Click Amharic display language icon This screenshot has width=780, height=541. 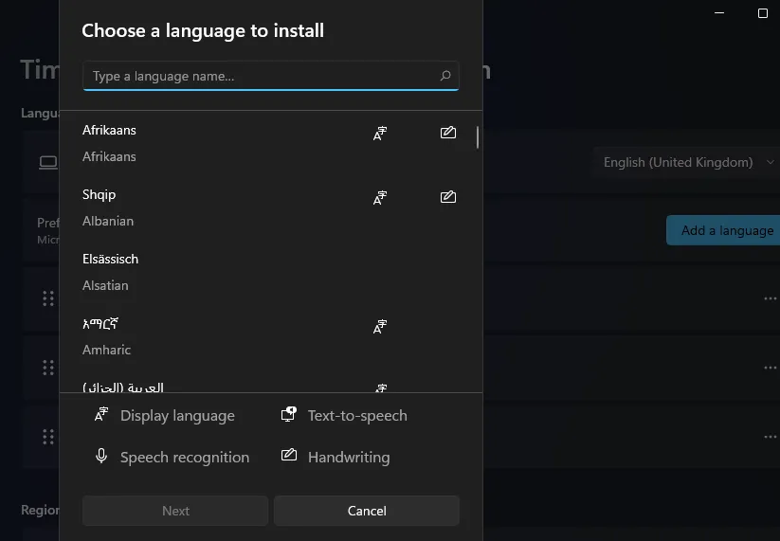coord(380,327)
